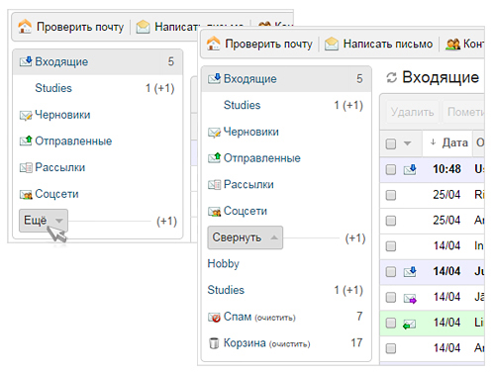
Task: Open Studies folder in back window
Action: 53,88
